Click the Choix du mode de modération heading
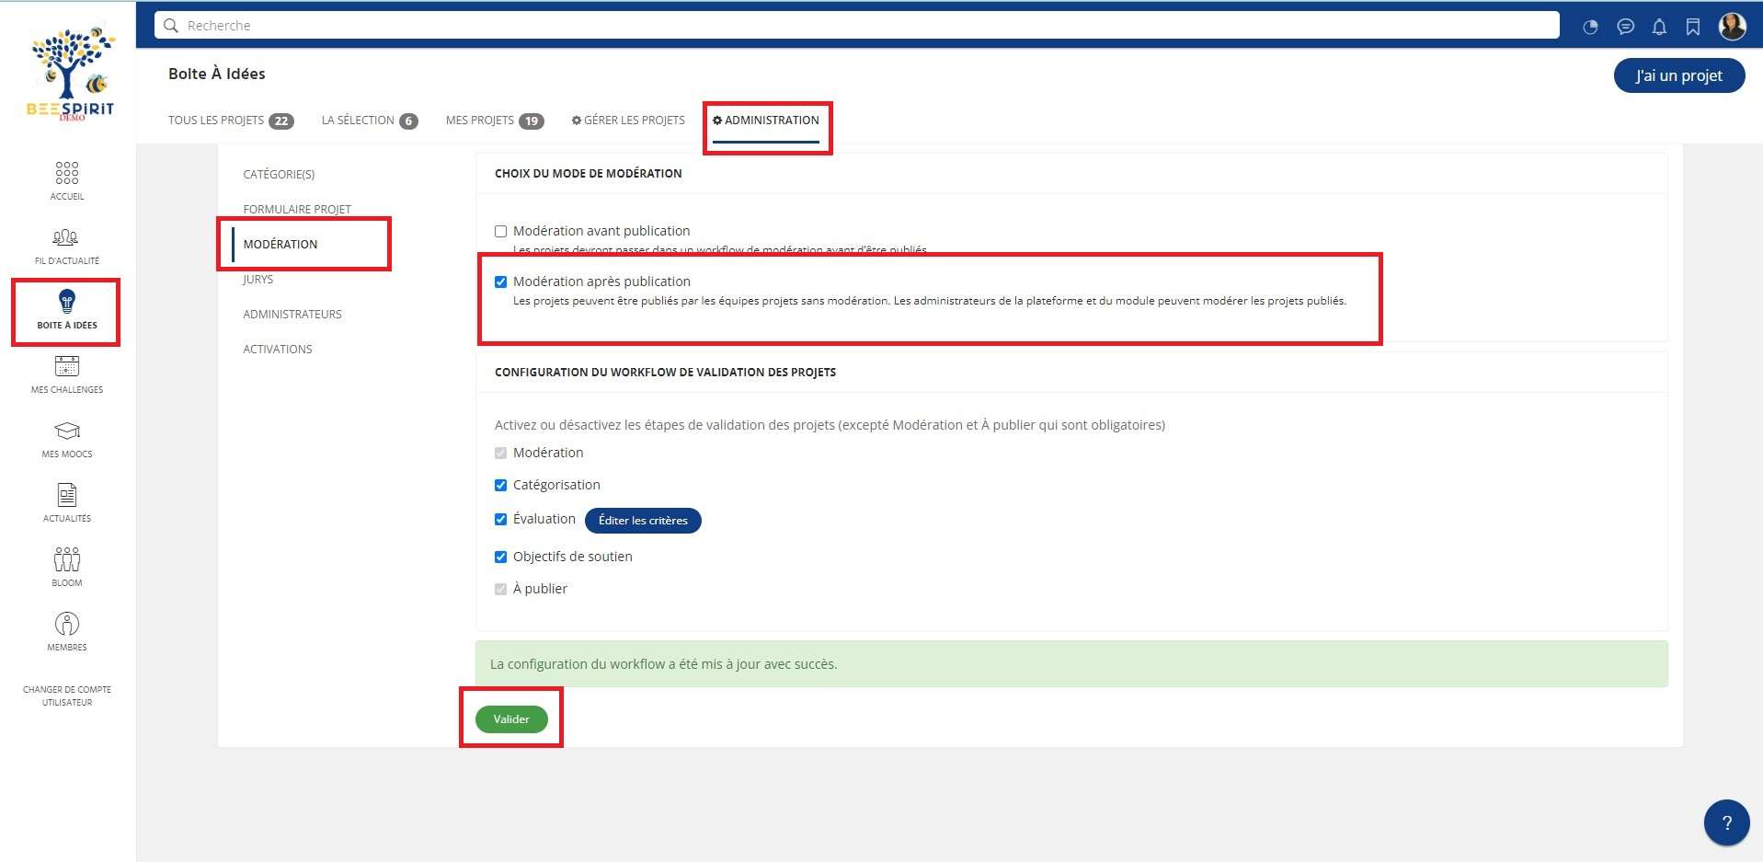 589,173
